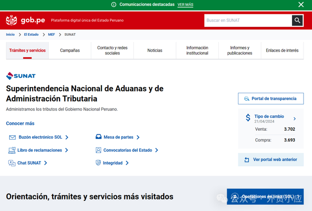Image resolution: width=312 pixels, height=211 pixels.
Task: Click the dollar sign icon in Tipo de cambio
Action: tap(248, 117)
